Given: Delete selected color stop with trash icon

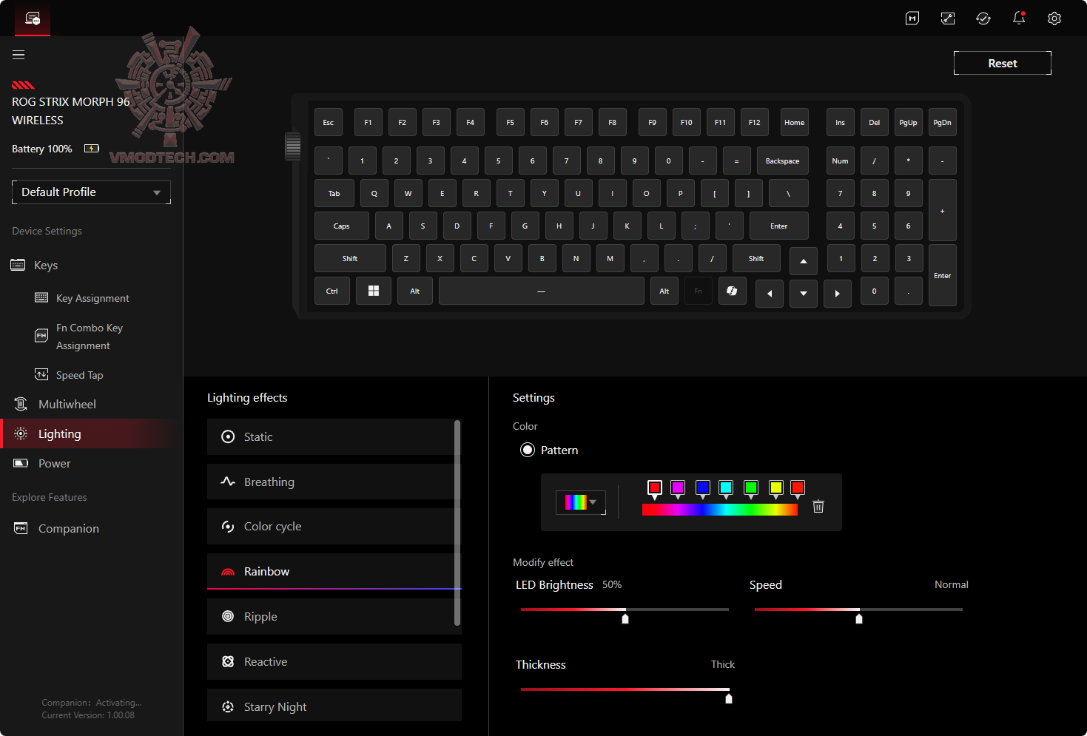Looking at the screenshot, I should pyautogui.click(x=818, y=506).
